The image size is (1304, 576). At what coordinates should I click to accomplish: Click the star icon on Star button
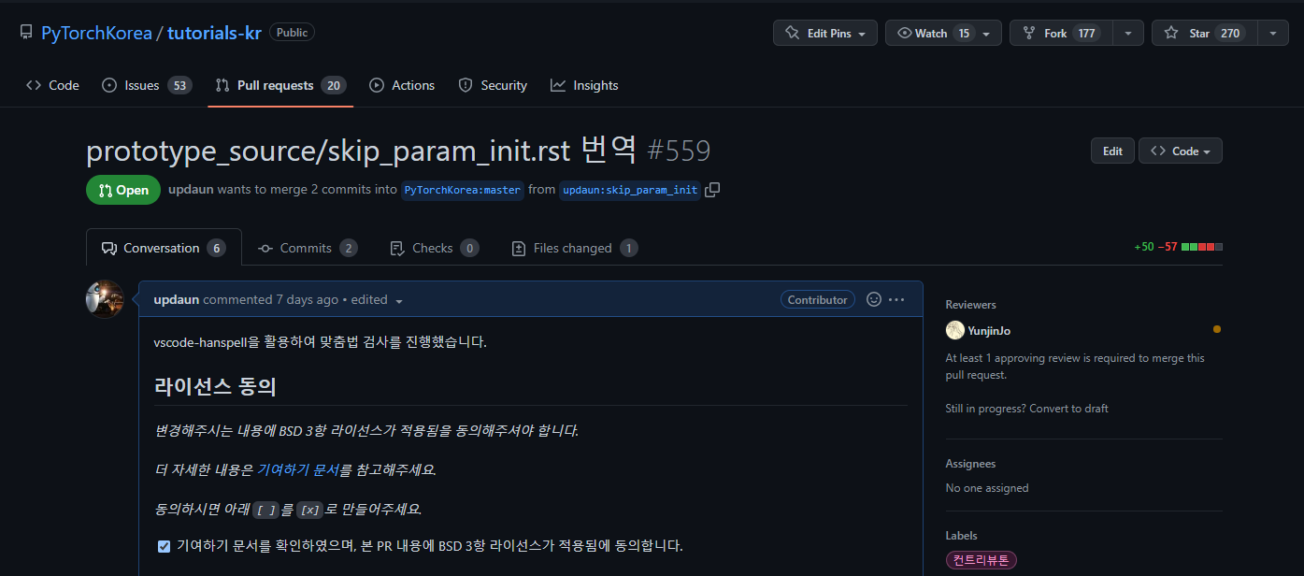coord(1171,33)
